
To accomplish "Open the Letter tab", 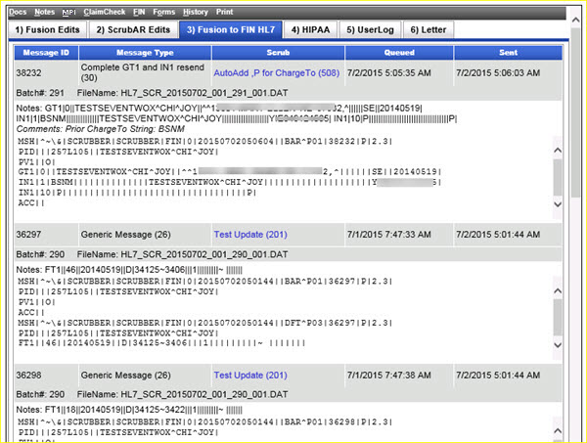I will [x=430, y=29].
